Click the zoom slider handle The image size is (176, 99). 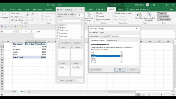pyautogui.click(x=161, y=95)
